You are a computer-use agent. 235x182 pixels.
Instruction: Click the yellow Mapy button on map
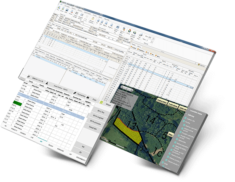170,135
